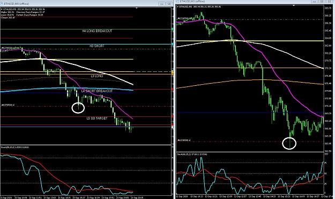Image resolution: width=335 pixels, height=199 pixels.
Task: Minimize the ETHUSD,M3 chart window
Action: pos(314,1)
